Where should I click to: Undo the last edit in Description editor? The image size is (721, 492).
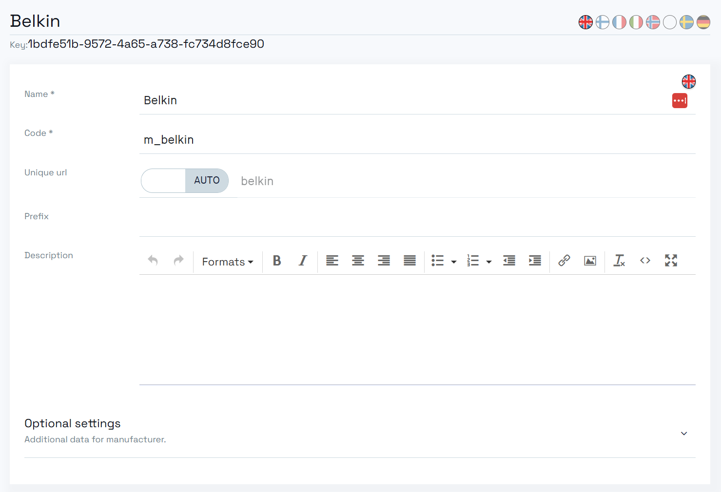[x=153, y=261]
